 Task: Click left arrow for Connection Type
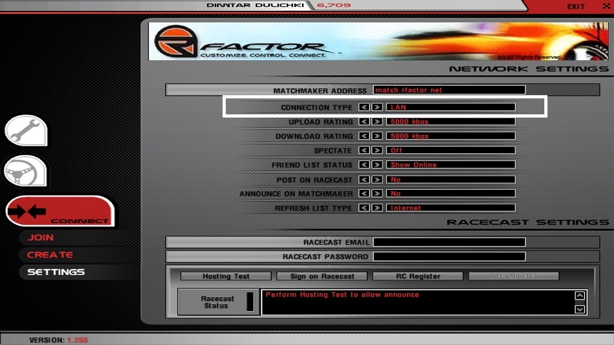(x=364, y=107)
